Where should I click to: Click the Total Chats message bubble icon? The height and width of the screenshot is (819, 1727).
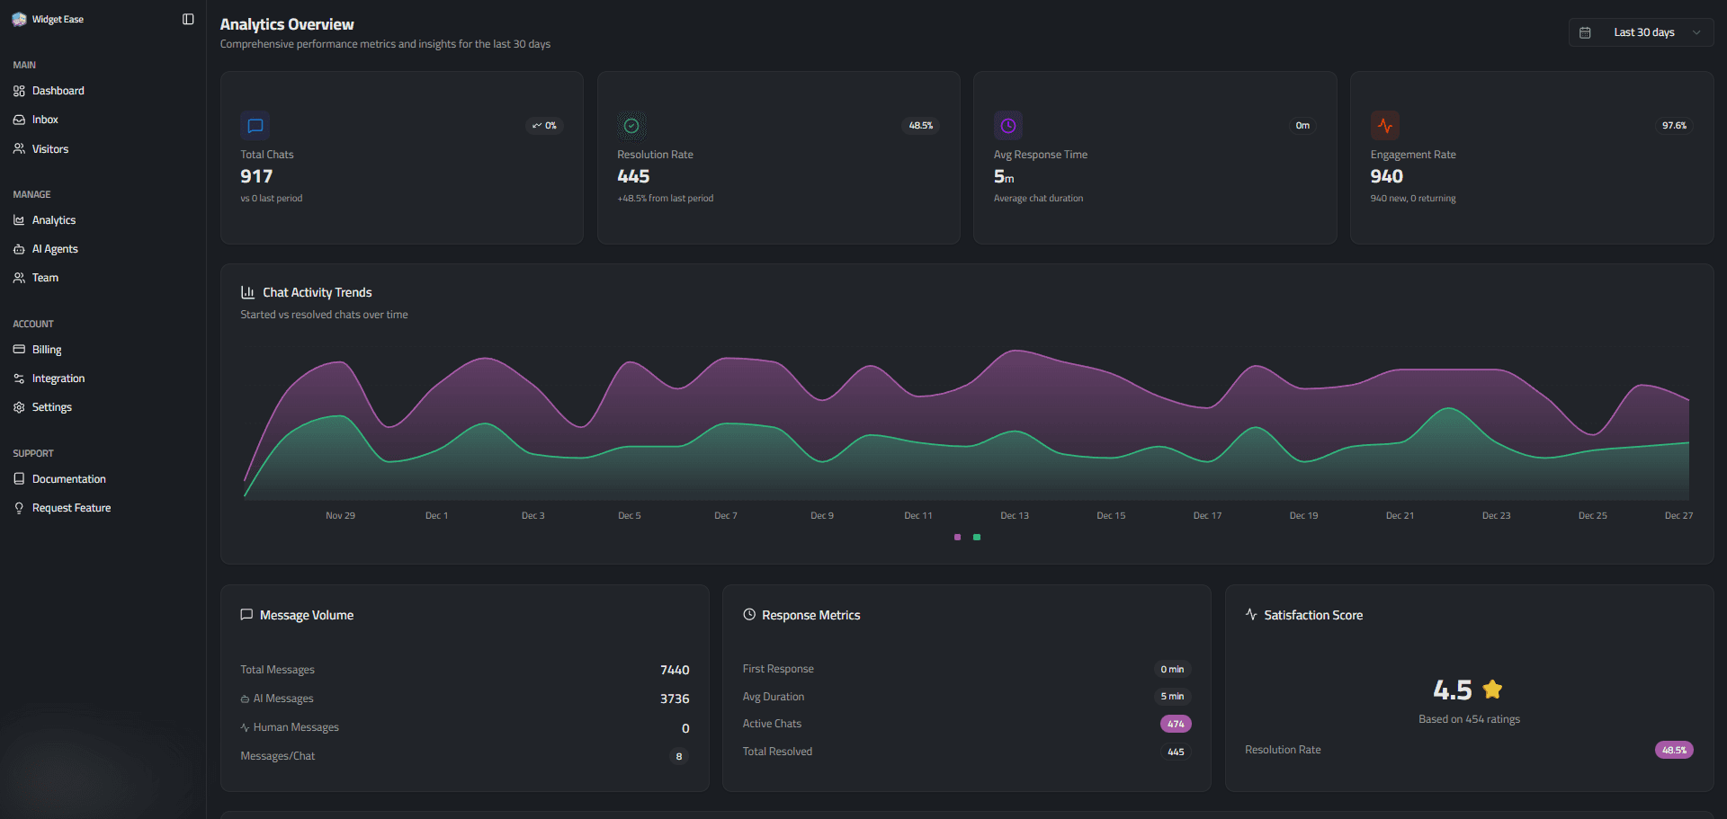255,126
